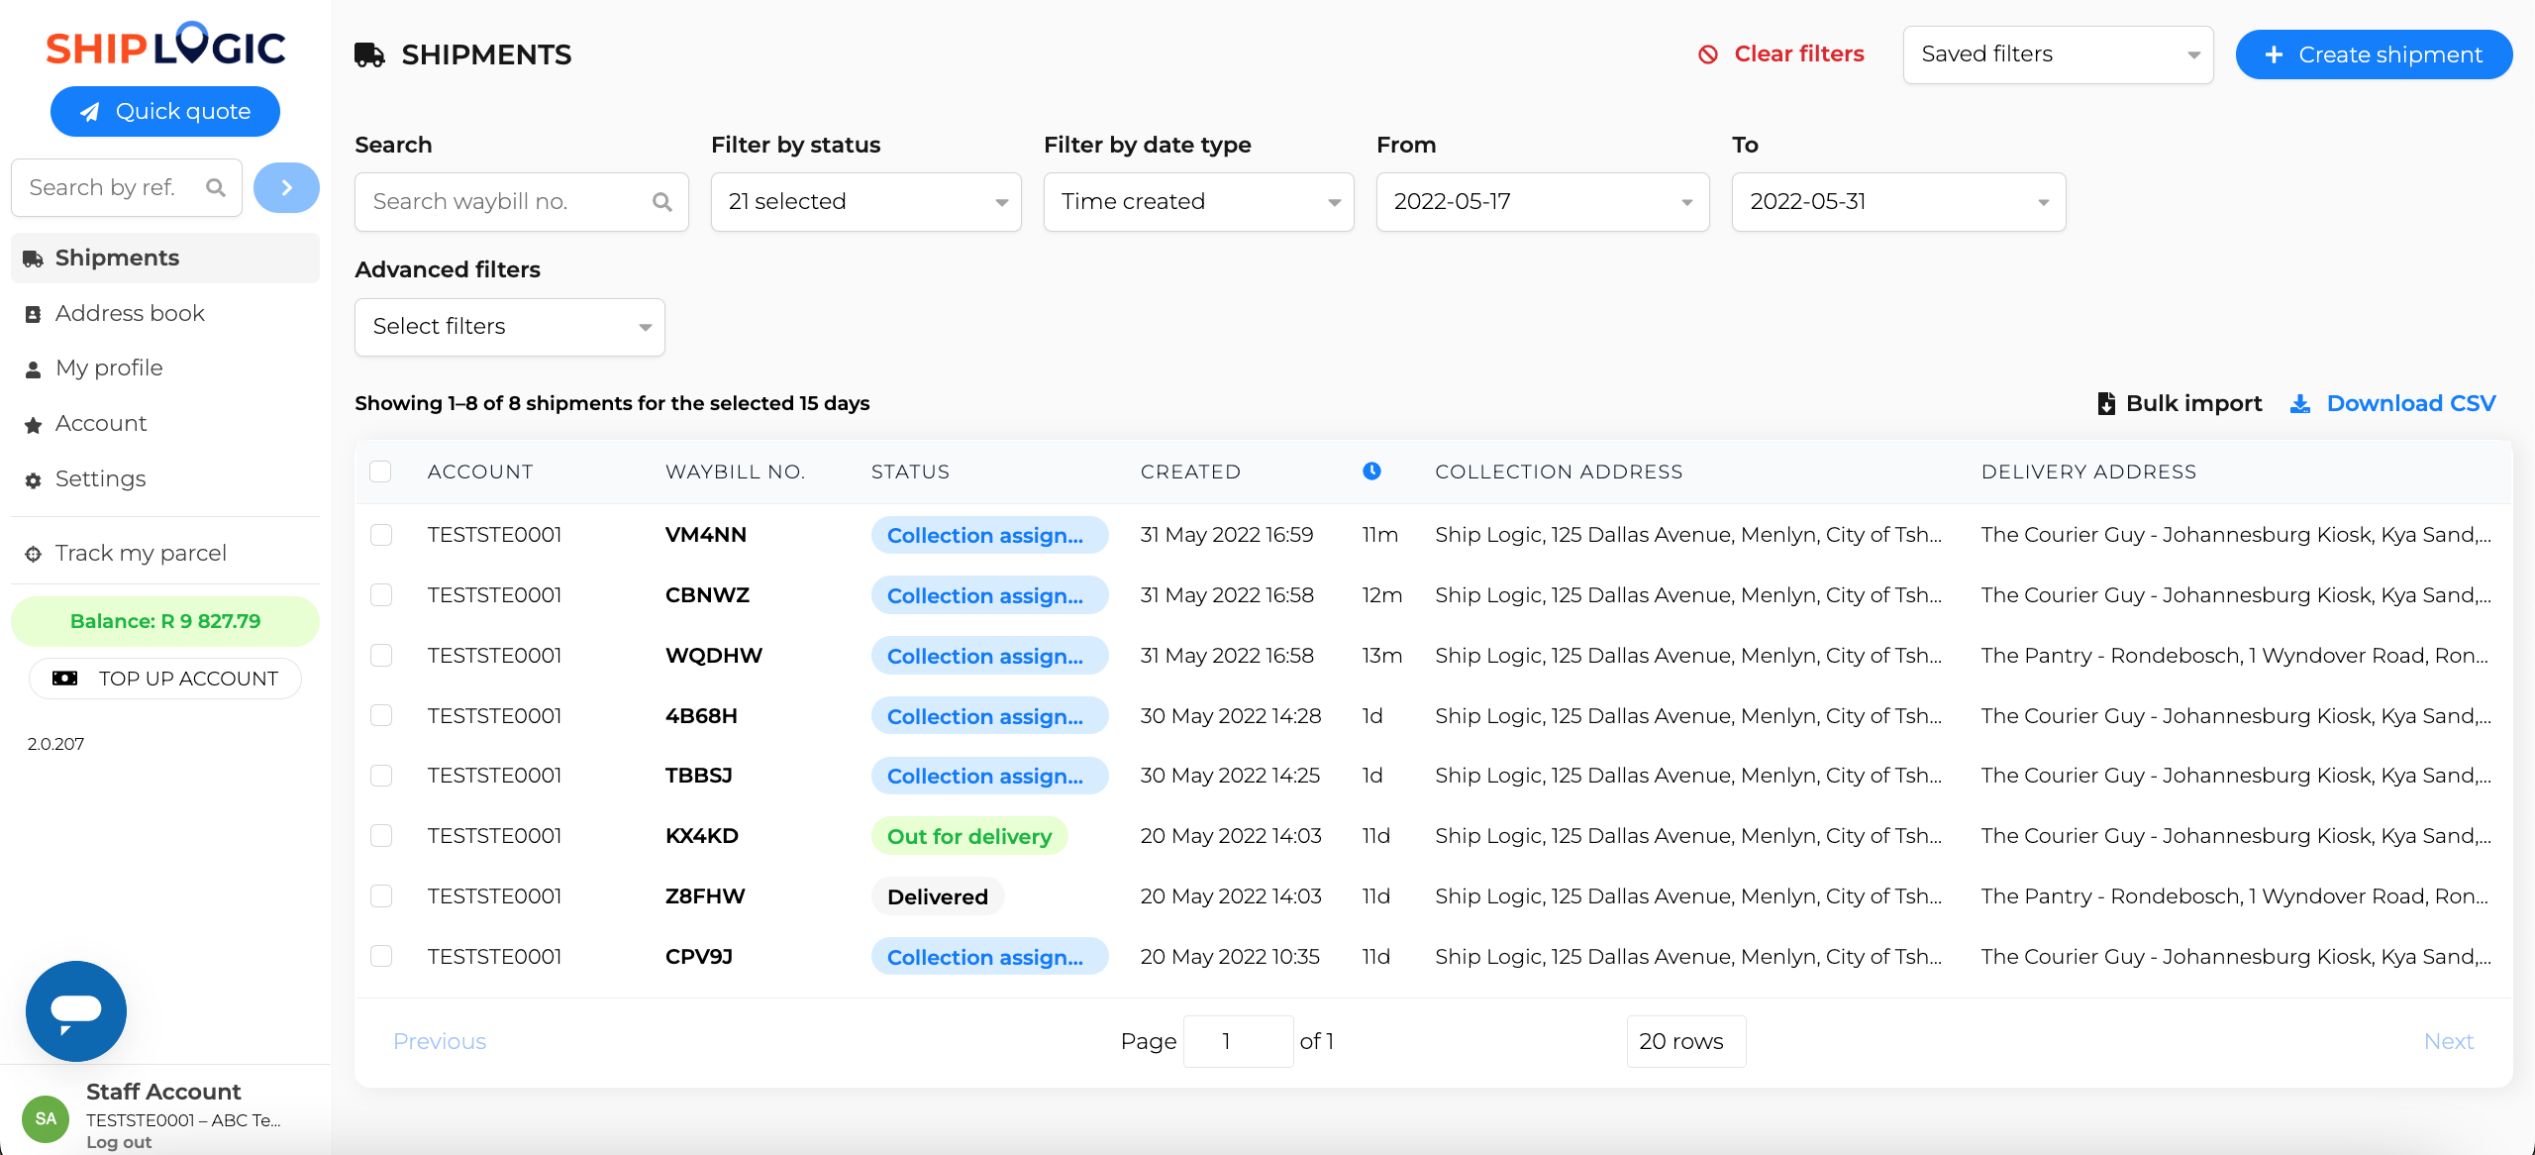Click the Clear filters prohibition icon
This screenshot has height=1155, width=2535.
(x=1708, y=54)
